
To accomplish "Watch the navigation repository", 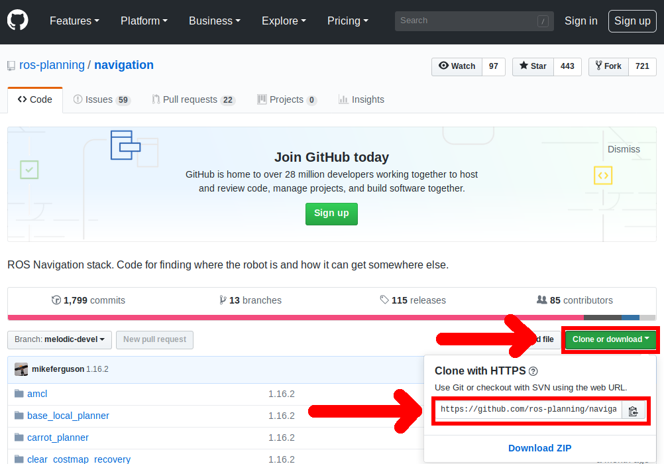I will click(x=457, y=66).
